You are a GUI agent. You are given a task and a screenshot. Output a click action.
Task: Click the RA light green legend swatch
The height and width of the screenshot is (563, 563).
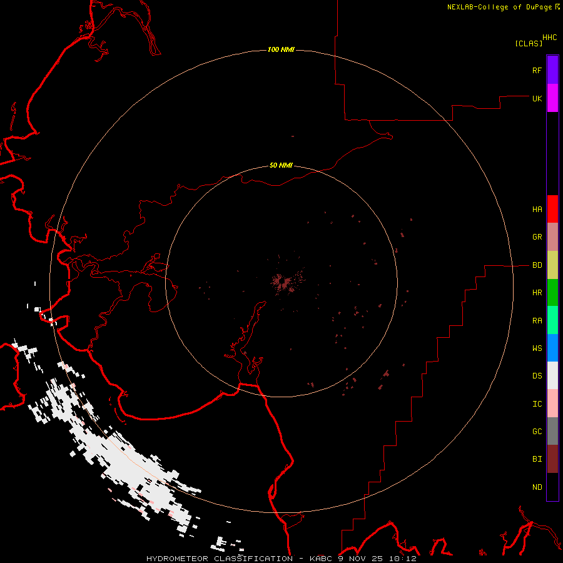click(x=552, y=320)
